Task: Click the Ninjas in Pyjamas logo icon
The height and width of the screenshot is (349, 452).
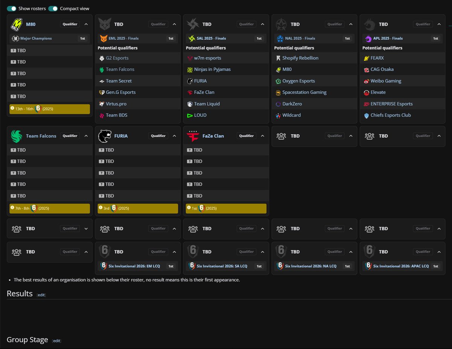Action: point(190,69)
